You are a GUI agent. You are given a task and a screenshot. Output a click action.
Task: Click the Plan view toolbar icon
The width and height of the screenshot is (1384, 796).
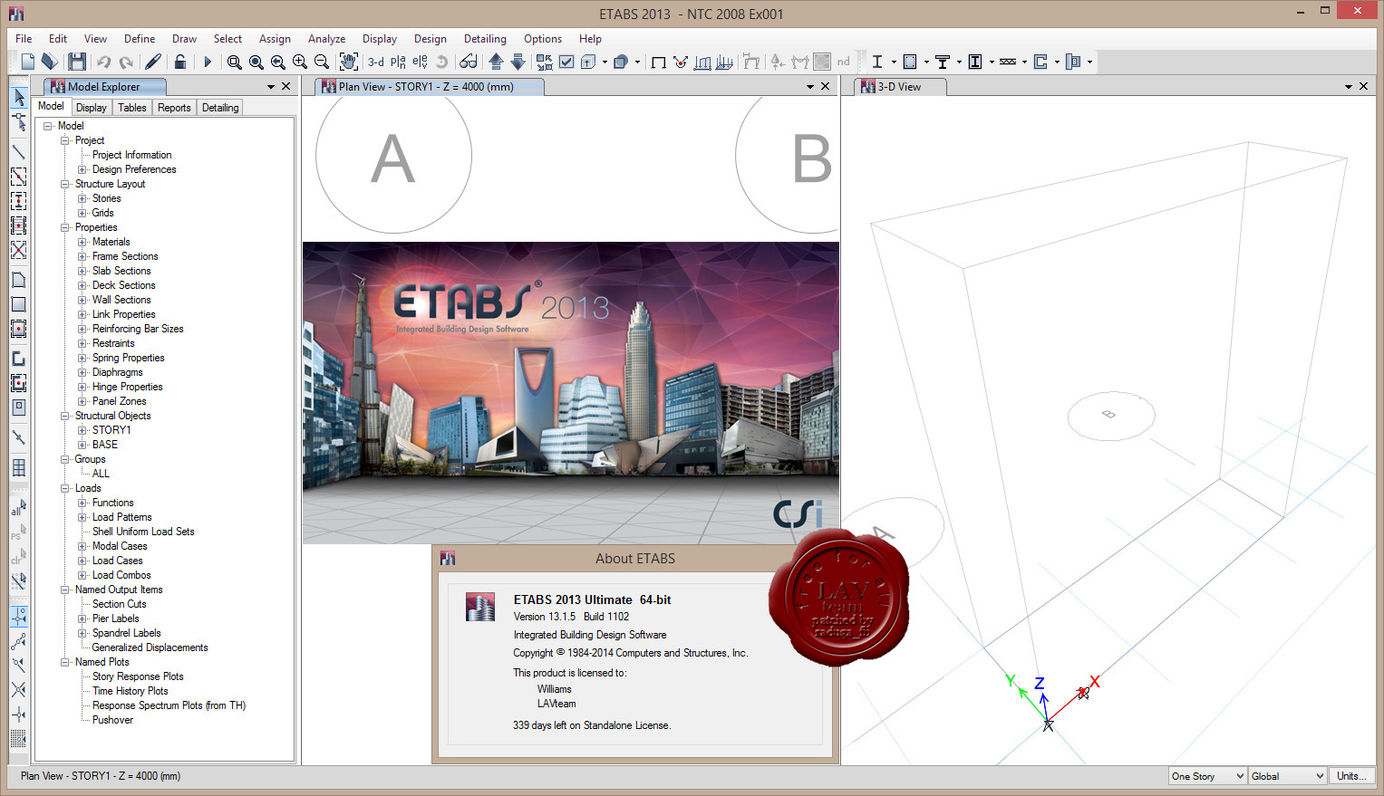click(x=398, y=62)
